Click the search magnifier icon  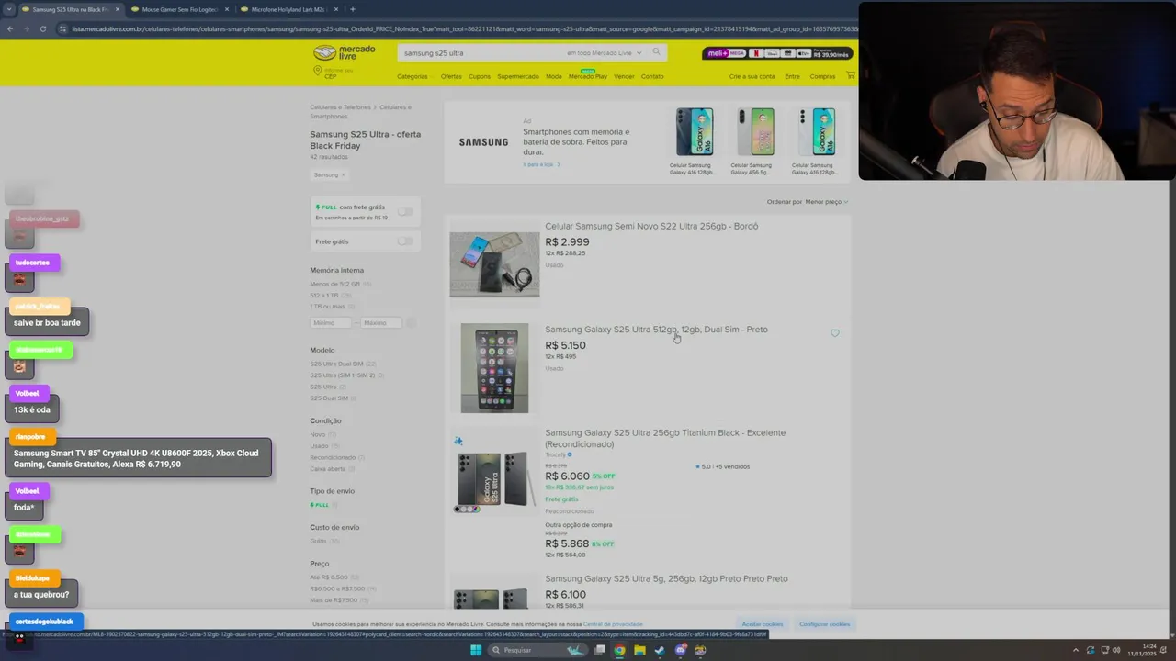[x=656, y=52]
